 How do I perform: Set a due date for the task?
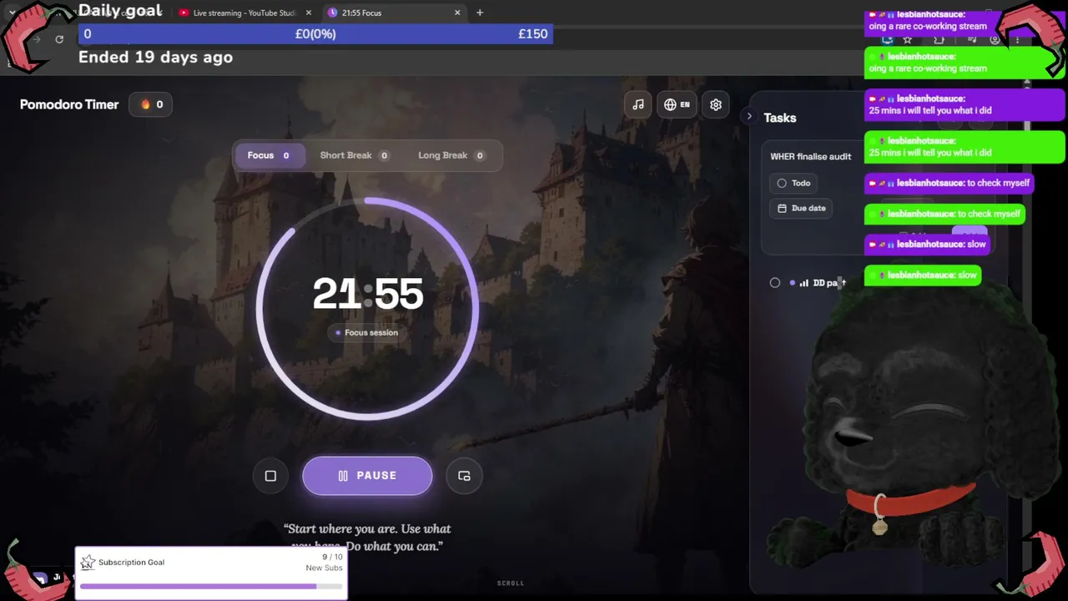click(x=801, y=208)
